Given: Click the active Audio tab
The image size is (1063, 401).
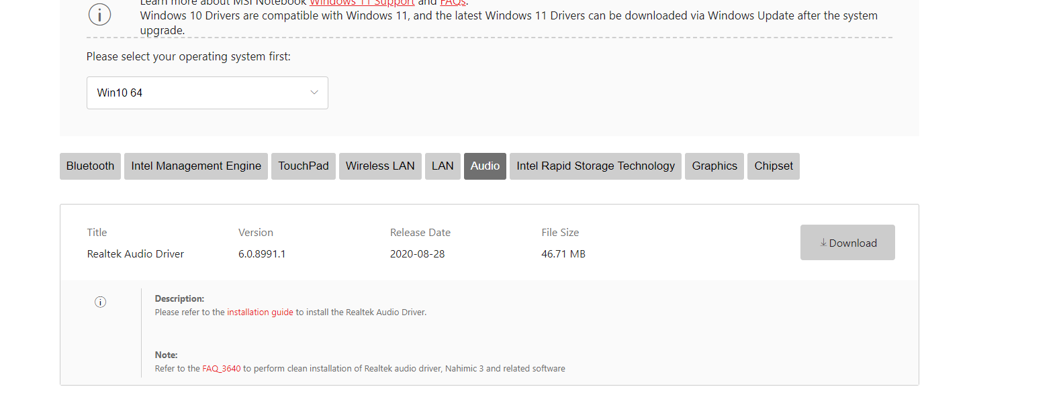Looking at the screenshot, I should point(485,166).
